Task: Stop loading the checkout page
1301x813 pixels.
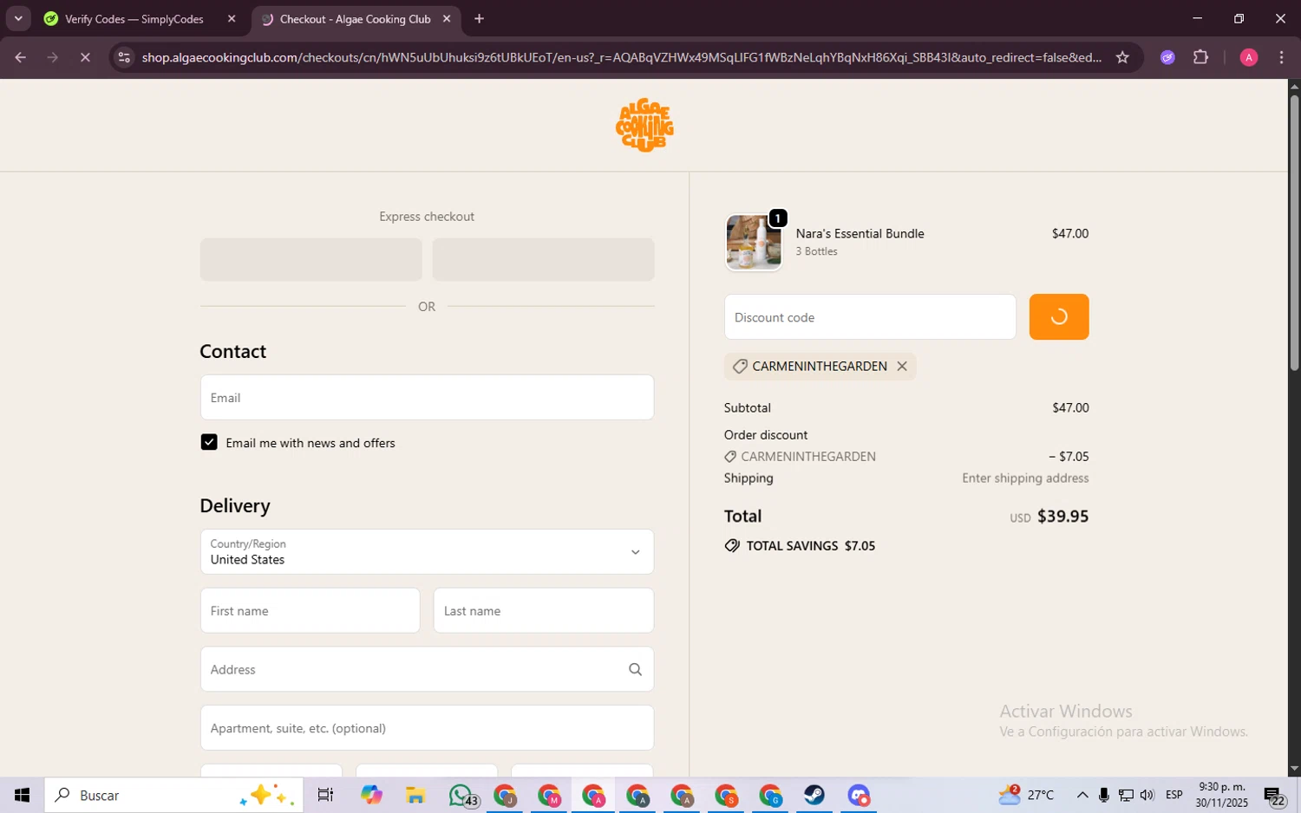Action: click(x=85, y=57)
